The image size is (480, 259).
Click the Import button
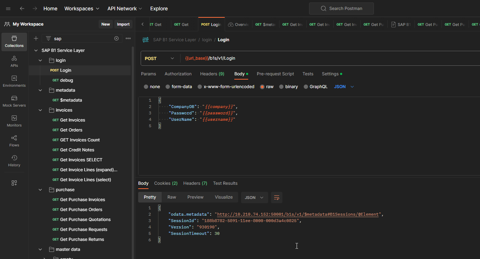point(123,24)
